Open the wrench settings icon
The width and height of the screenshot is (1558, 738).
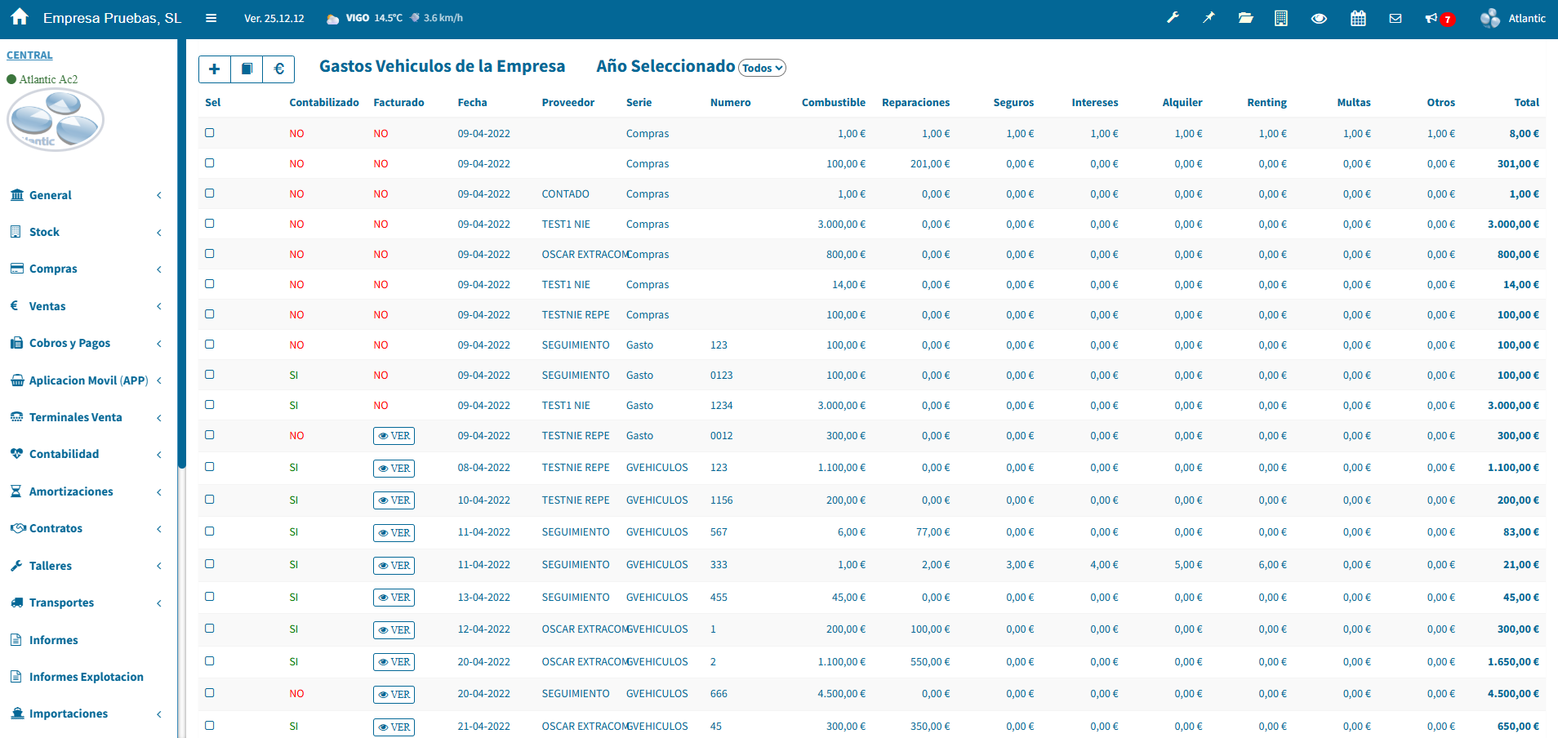click(x=1173, y=18)
